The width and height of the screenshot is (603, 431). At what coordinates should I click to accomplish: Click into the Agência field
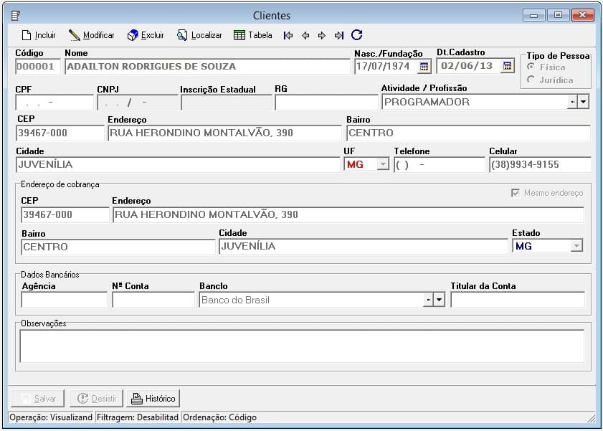[65, 300]
